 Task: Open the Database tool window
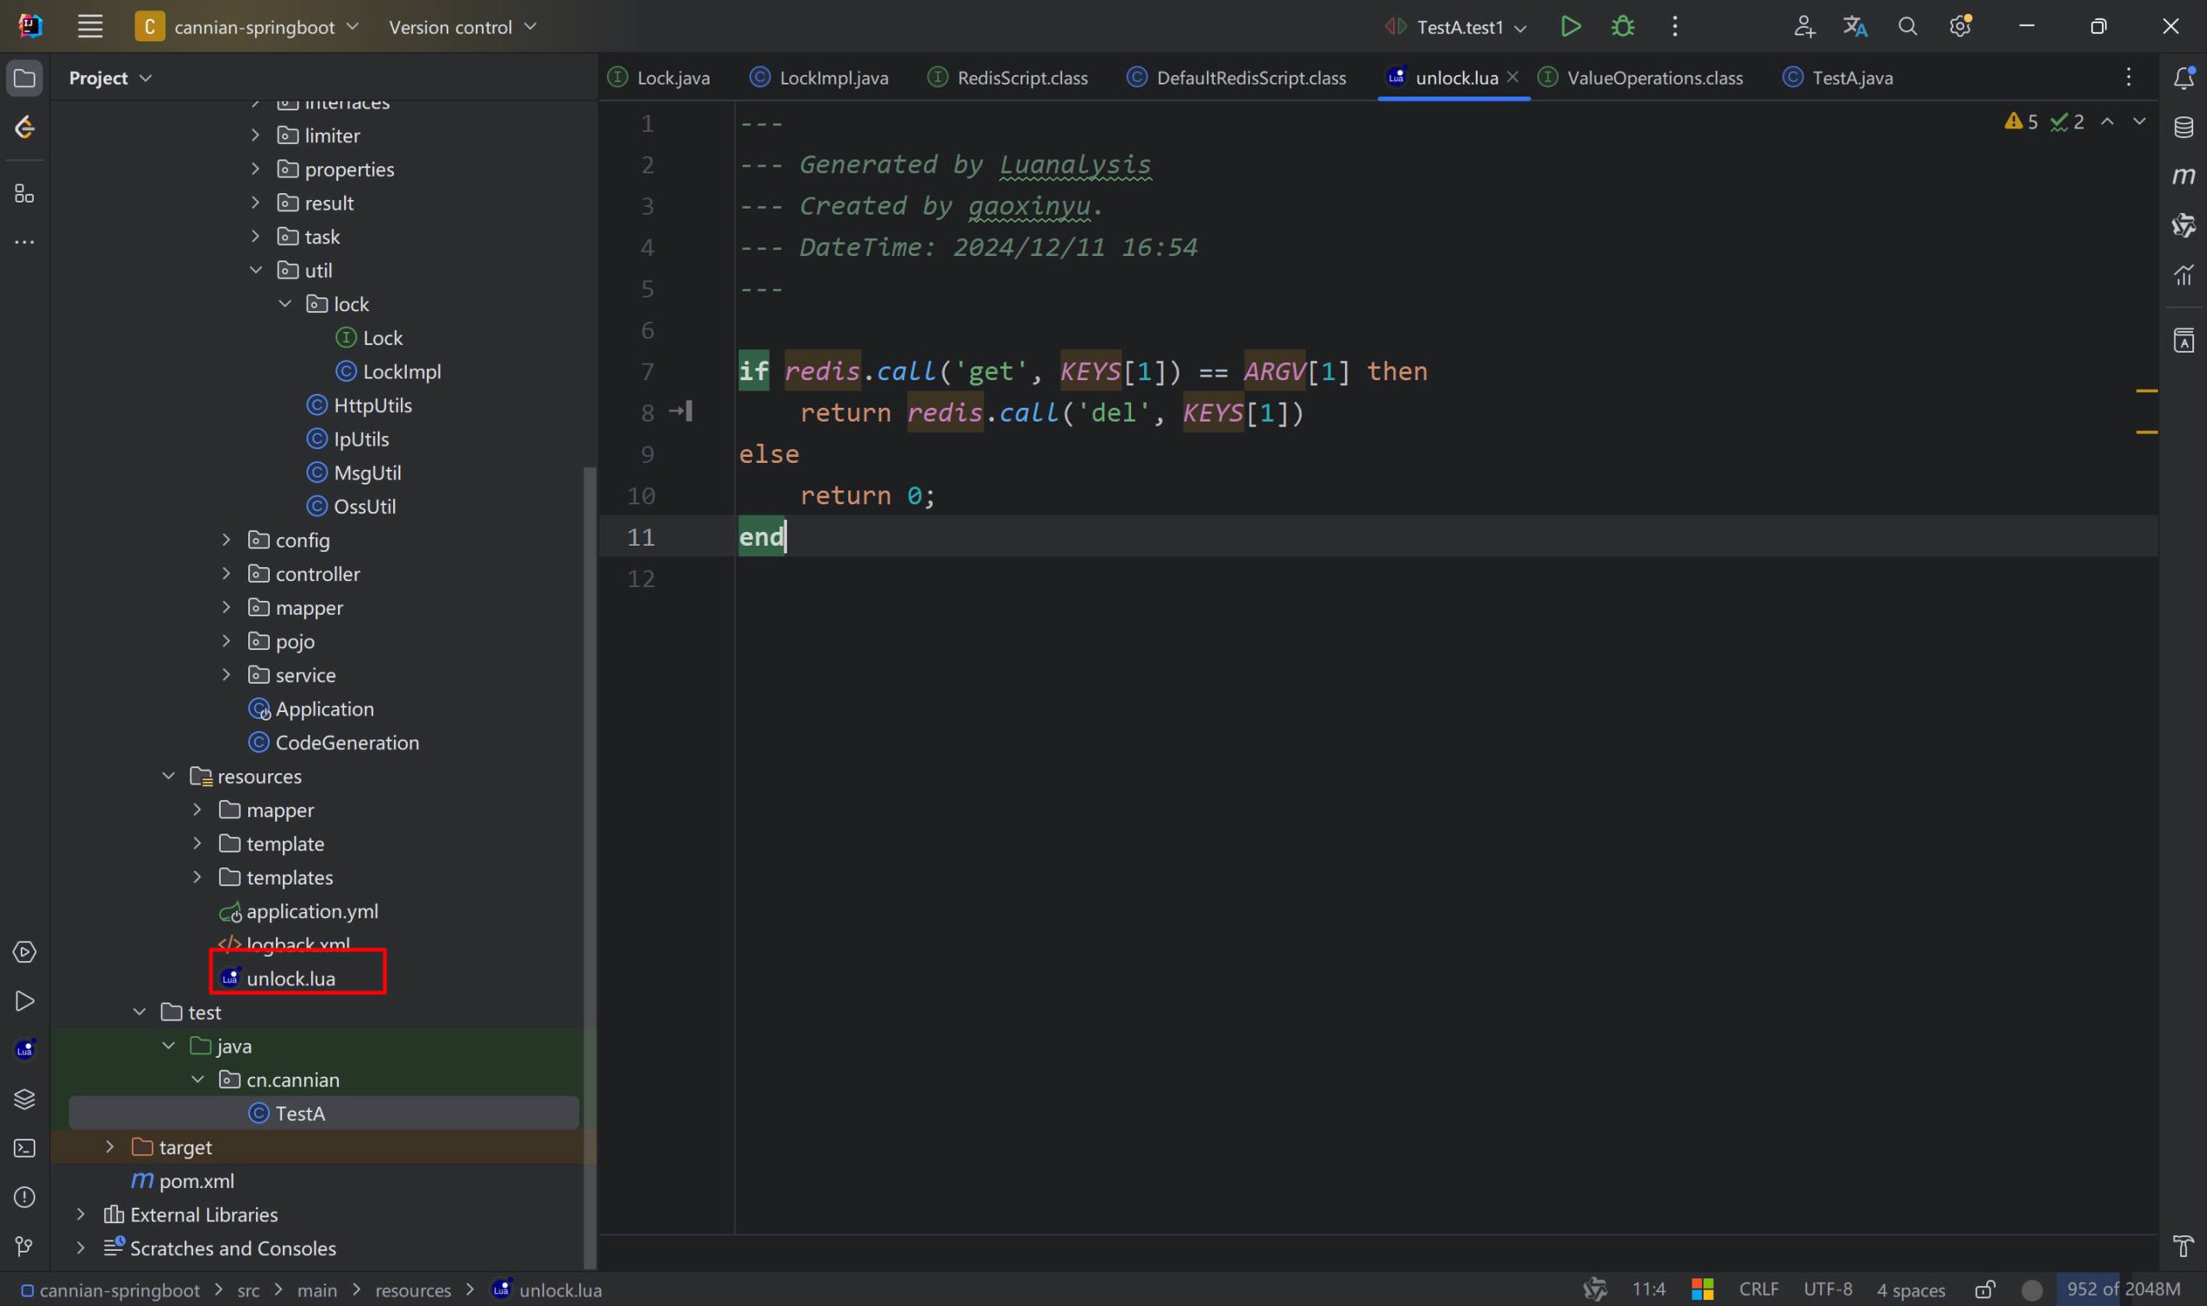pyautogui.click(x=2183, y=127)
